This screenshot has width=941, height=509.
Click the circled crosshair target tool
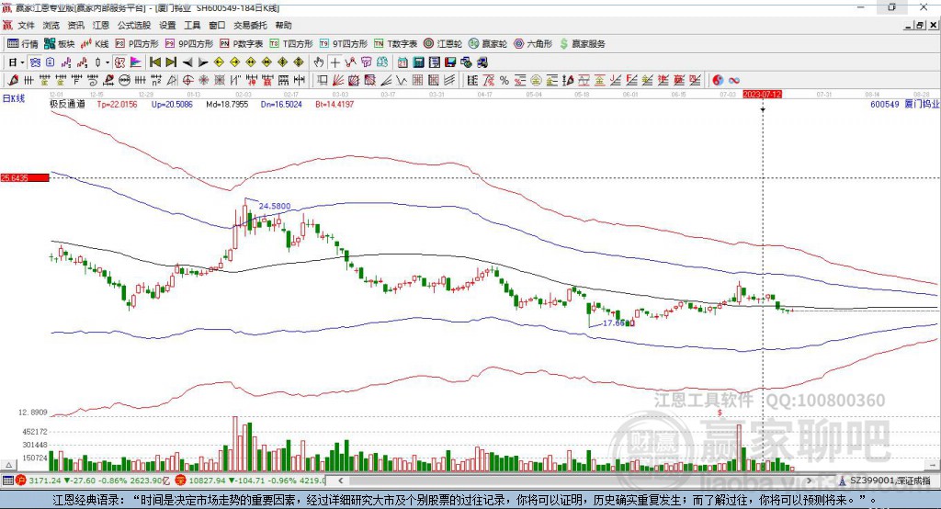click(x=187, y=81)
